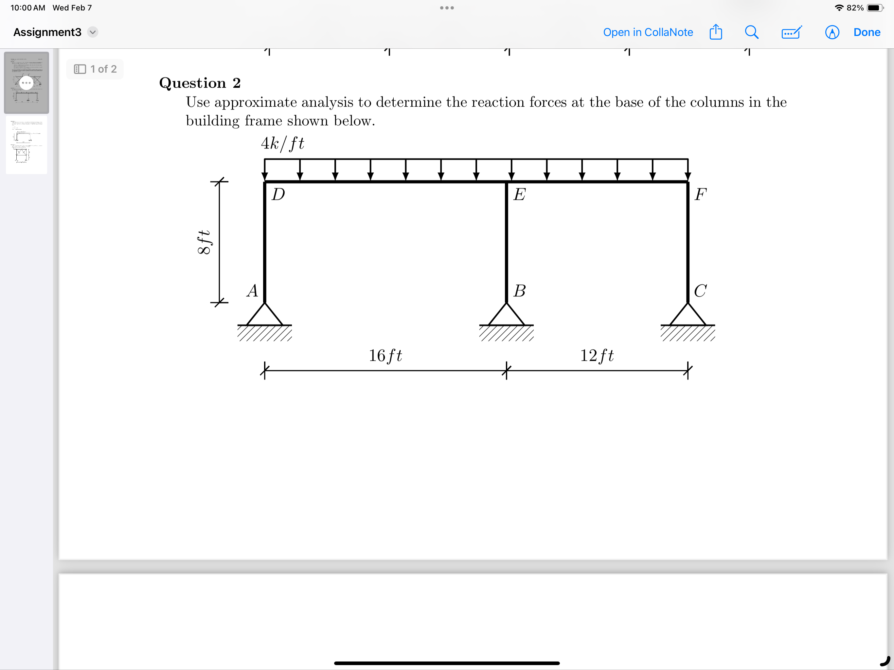Open the document in CollaNote

[648, 32]
